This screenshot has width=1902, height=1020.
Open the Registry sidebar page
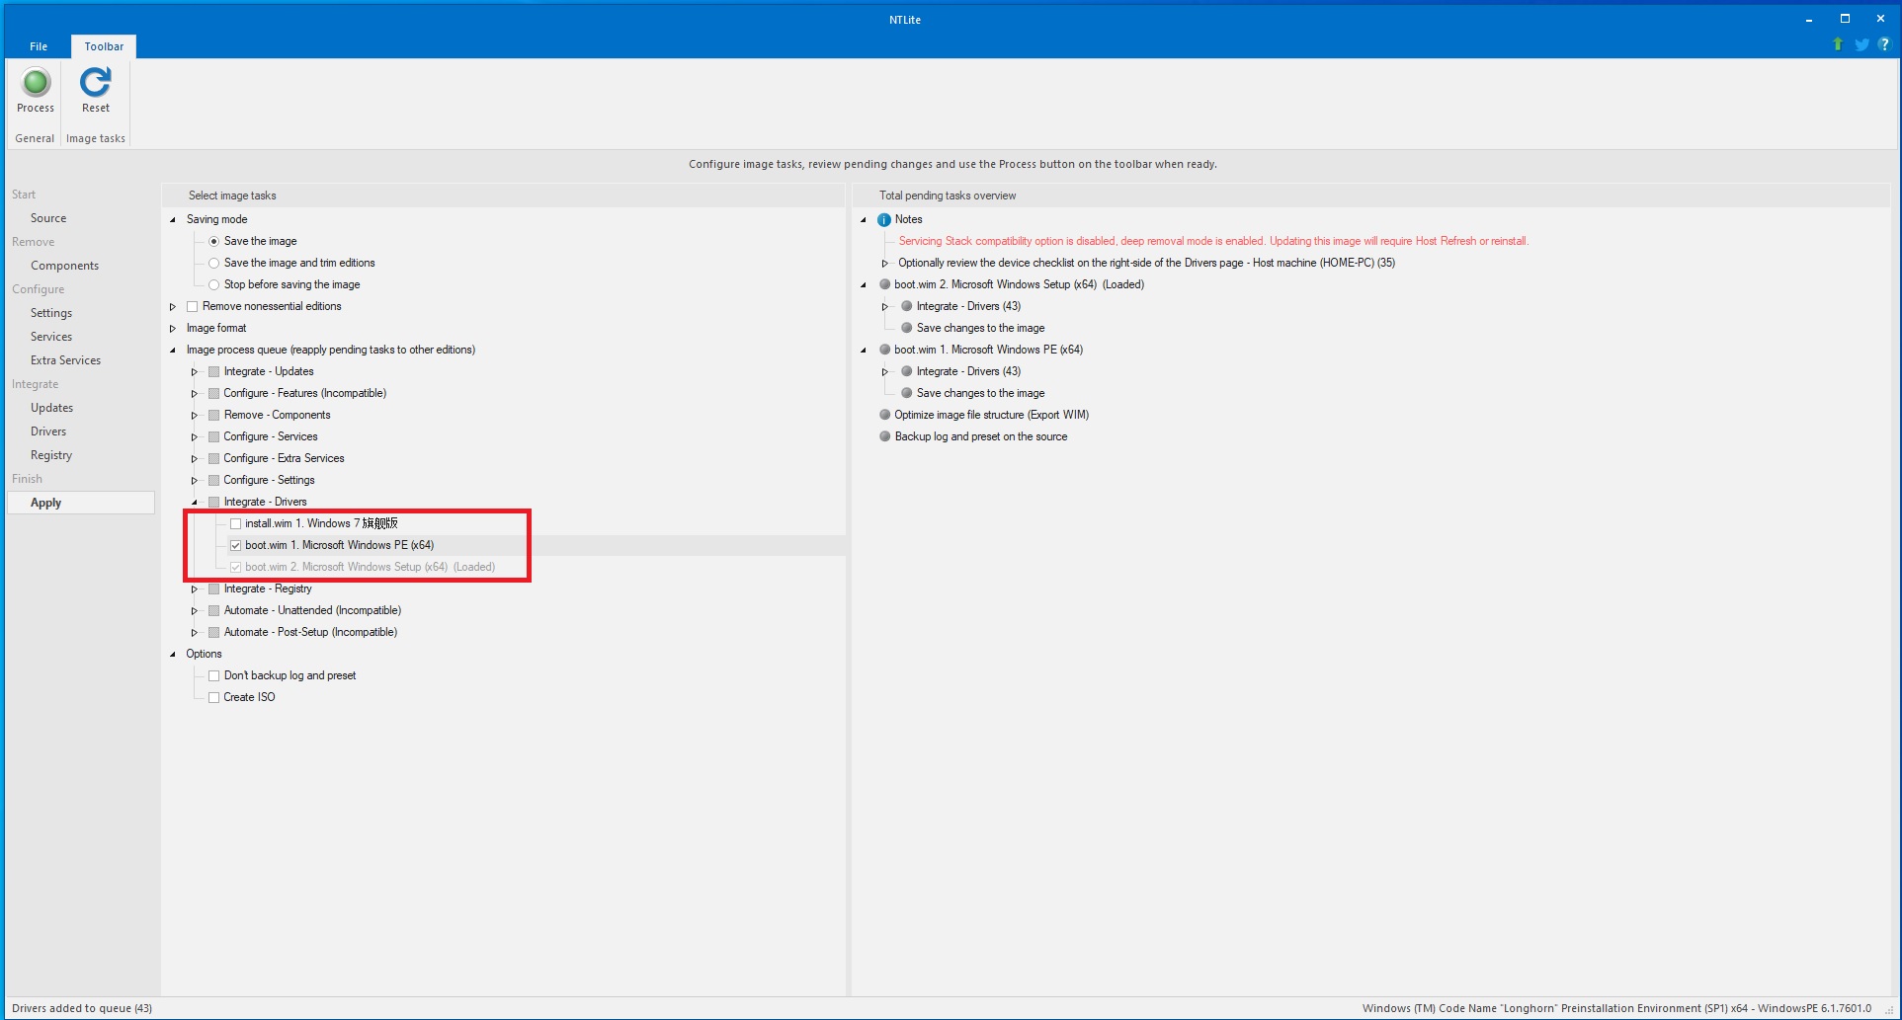click(51, 455)
